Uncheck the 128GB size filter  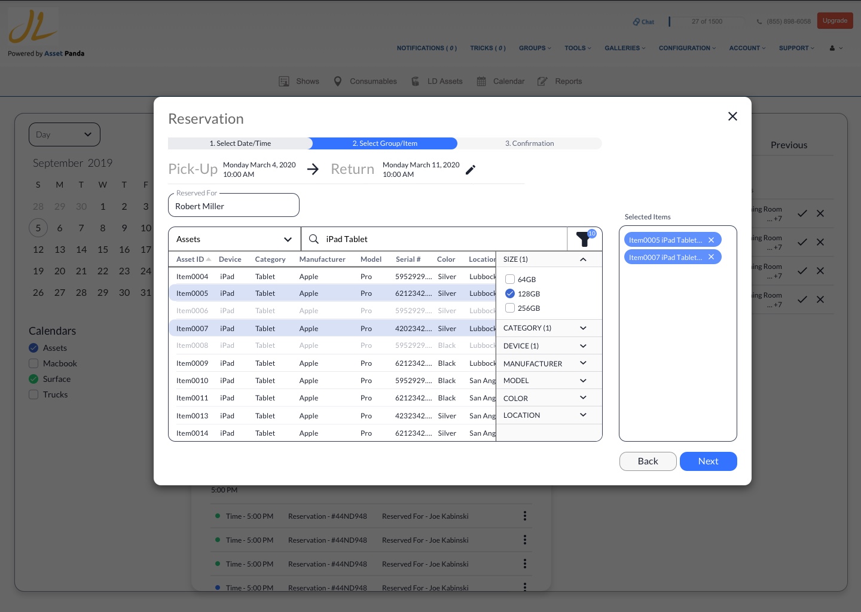510,293
